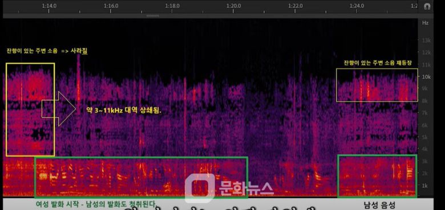Click the 13k label on the frequency scale
The height and width of the screenshot is (210, 445).
[x=427, y=41]
